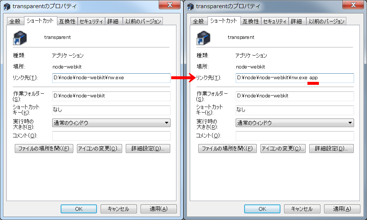The image size is (367, 220).
Task: Click the title bar icon of right dialog
Action: pos(190,6)
